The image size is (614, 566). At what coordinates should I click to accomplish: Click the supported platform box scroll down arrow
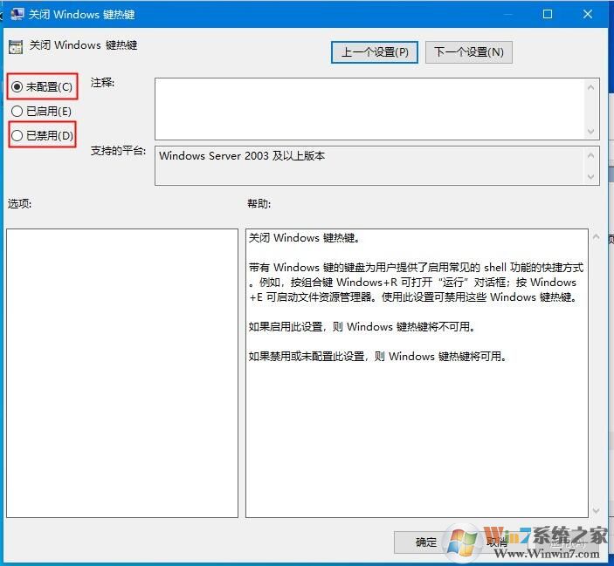pos(591,177)
